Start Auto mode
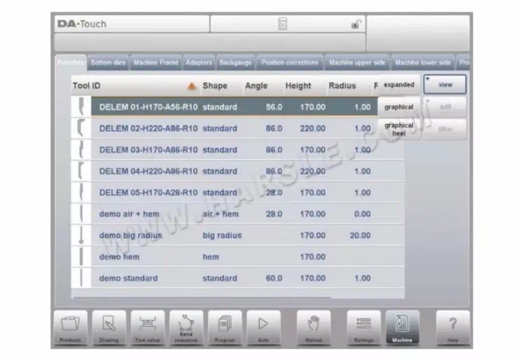Image resolution: width=521 pixels, height=361 pixels. 264,328
